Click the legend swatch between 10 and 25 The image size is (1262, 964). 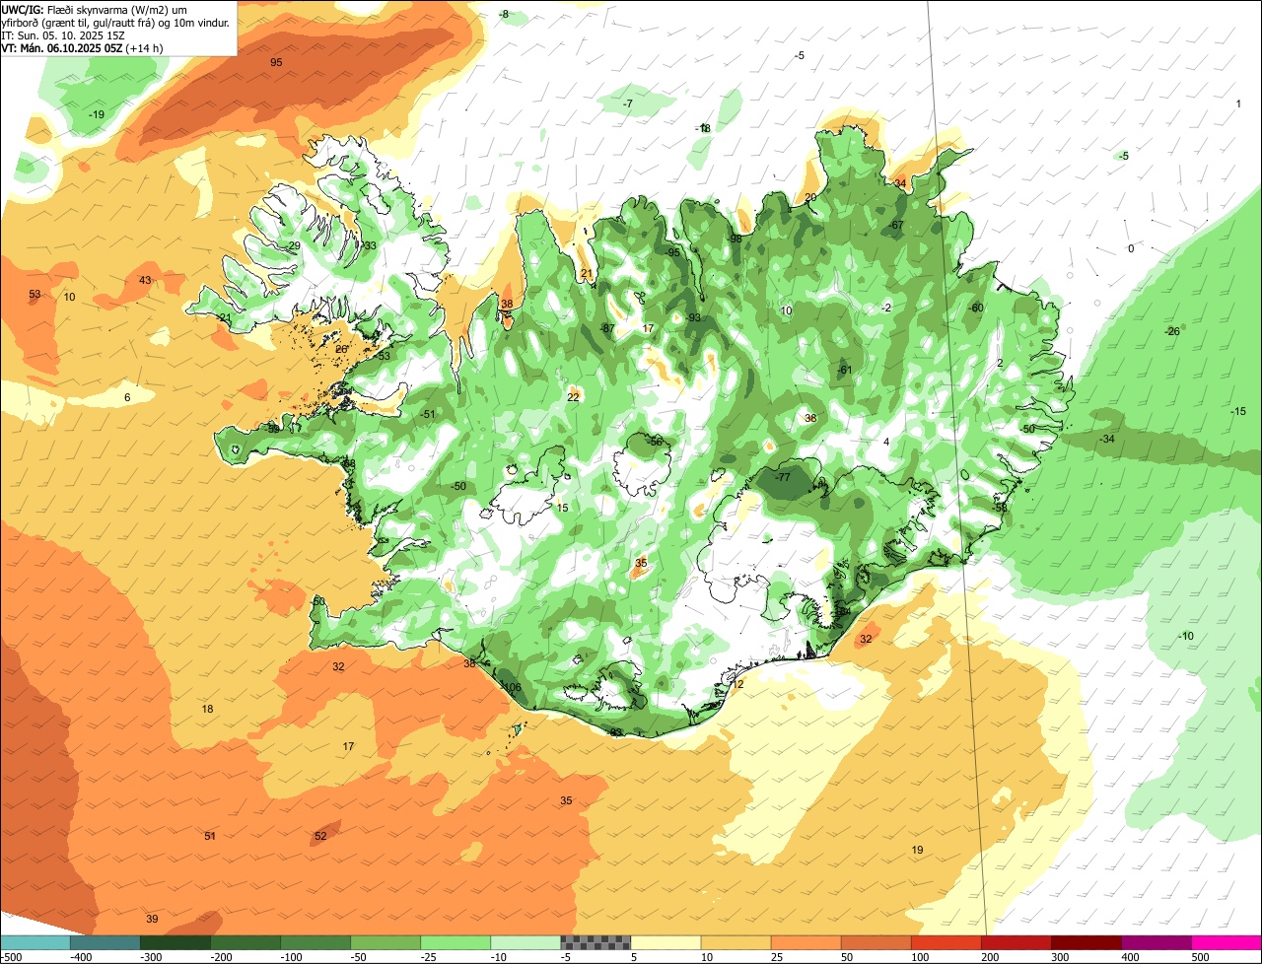tap(736, 942)
